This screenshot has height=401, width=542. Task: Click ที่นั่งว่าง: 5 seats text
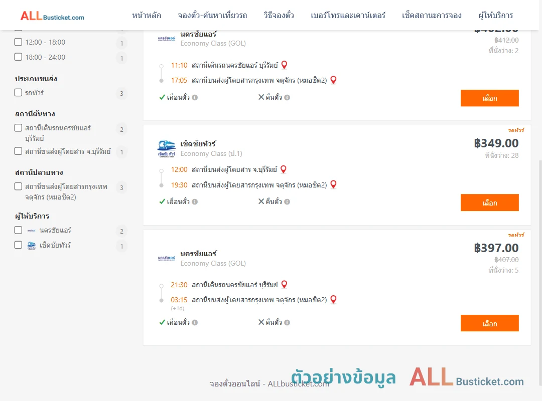pyautogui.click(x=504, y=270)
